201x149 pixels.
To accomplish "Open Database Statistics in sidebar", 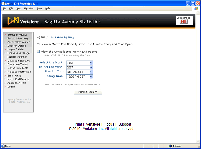I will pos(19,61).
